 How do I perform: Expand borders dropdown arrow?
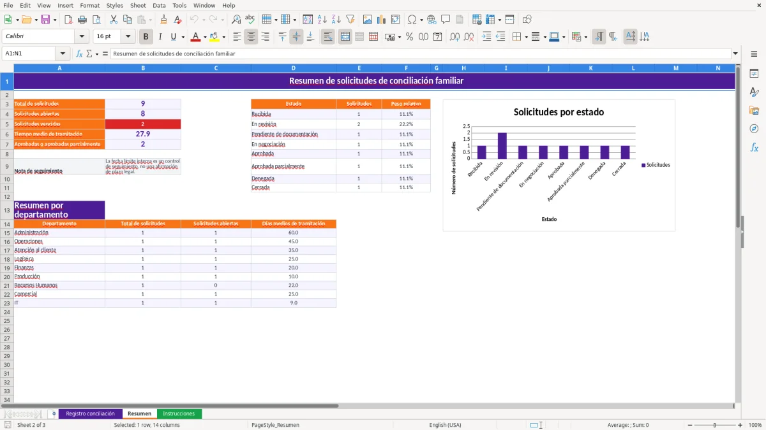coord(525,37)
